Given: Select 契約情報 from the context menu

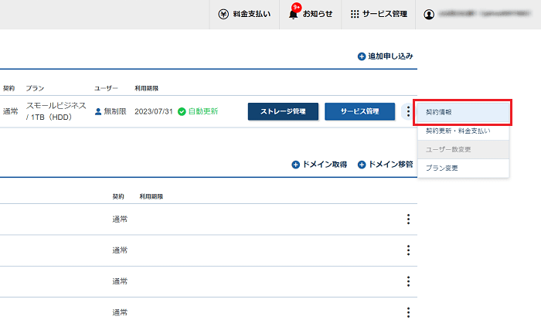Looking at the screenshot, I should 462,112.
